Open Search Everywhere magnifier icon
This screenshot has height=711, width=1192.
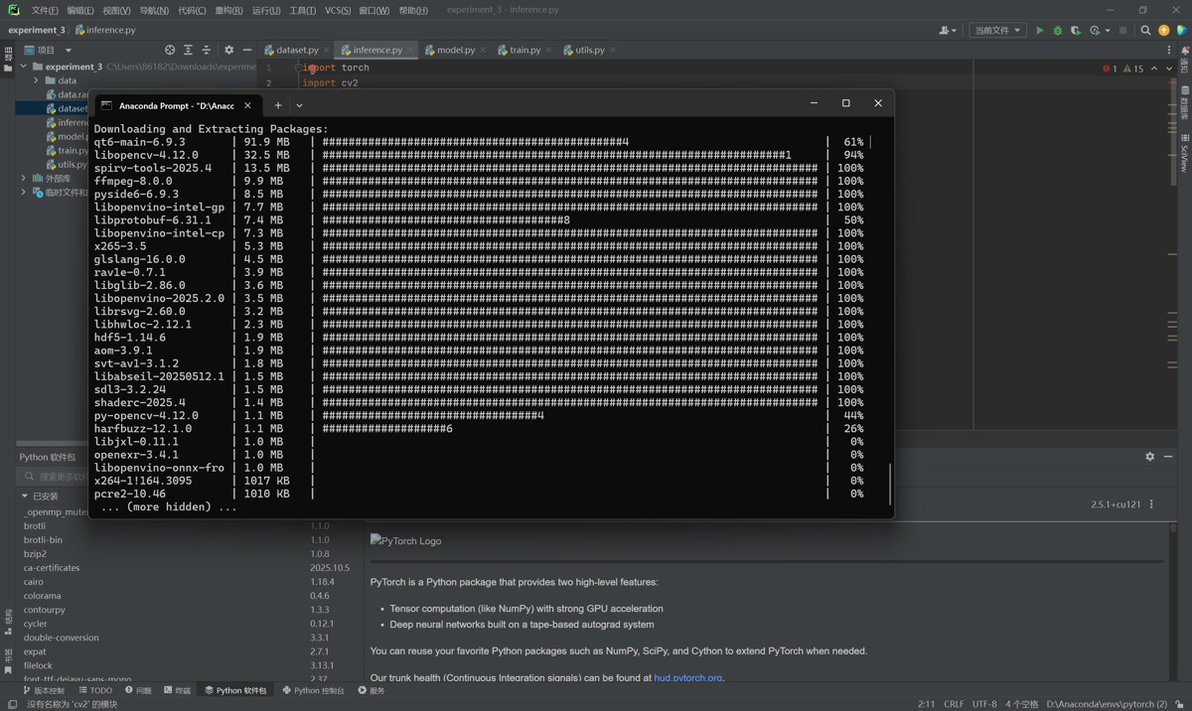1145,30
